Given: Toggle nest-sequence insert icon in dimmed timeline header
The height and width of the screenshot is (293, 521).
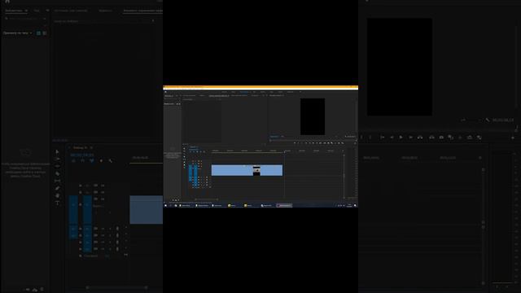Looking at the screenshot, I should click(73, 161).
